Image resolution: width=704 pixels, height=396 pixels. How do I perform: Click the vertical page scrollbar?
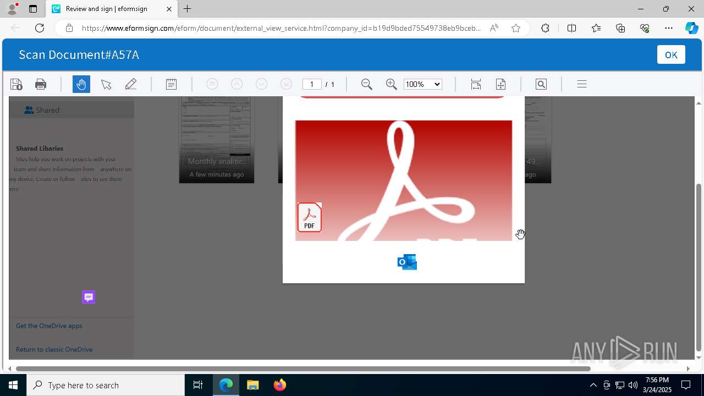coord(698,267)
